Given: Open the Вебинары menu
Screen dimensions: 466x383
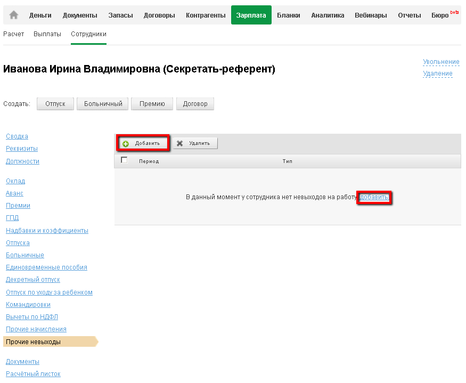Looking at the screenshot, I should (371, 15).
